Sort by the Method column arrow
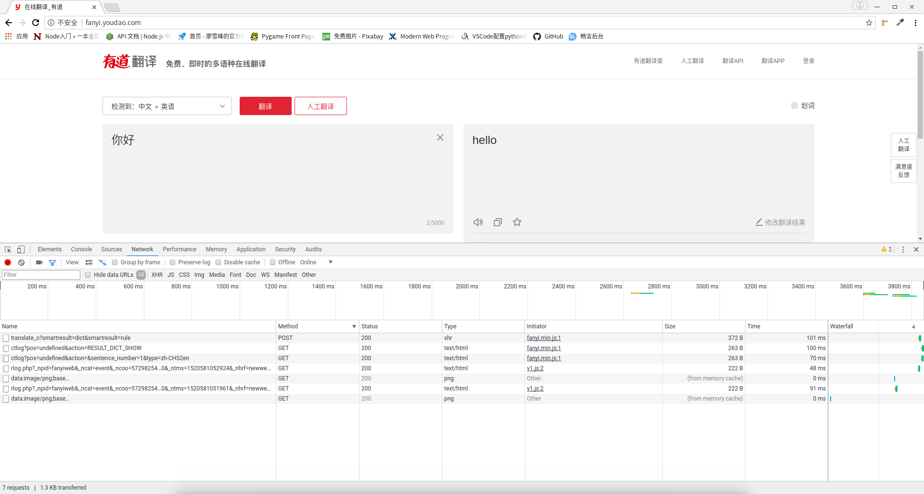The image size is (924, 494). [x=354, y=326]
